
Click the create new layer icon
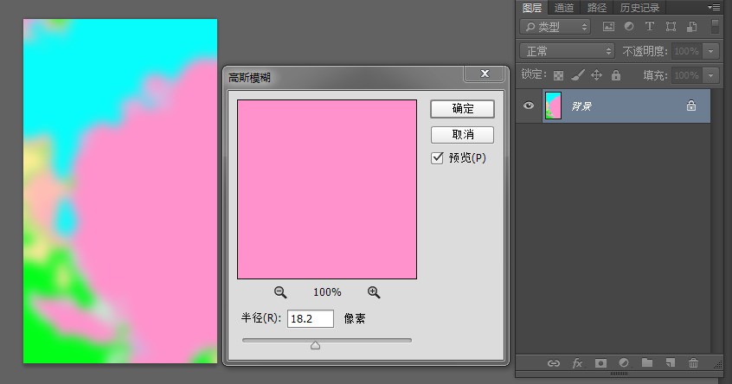[x=671, y=362]
